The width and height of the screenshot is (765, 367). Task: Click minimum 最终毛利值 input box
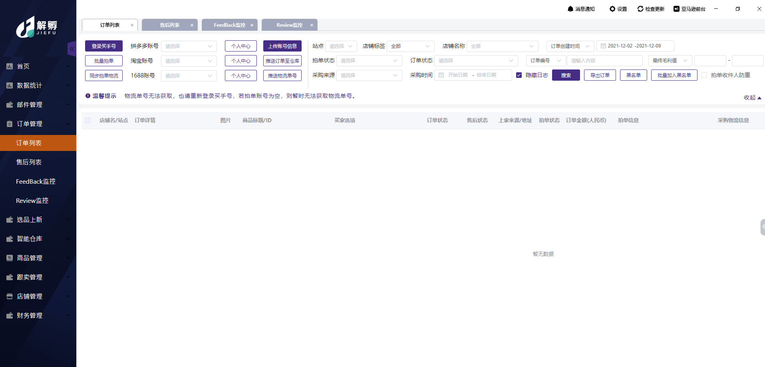[x=710, y=61]
